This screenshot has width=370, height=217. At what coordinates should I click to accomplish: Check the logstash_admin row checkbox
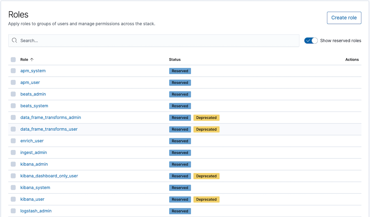(13, 211)
